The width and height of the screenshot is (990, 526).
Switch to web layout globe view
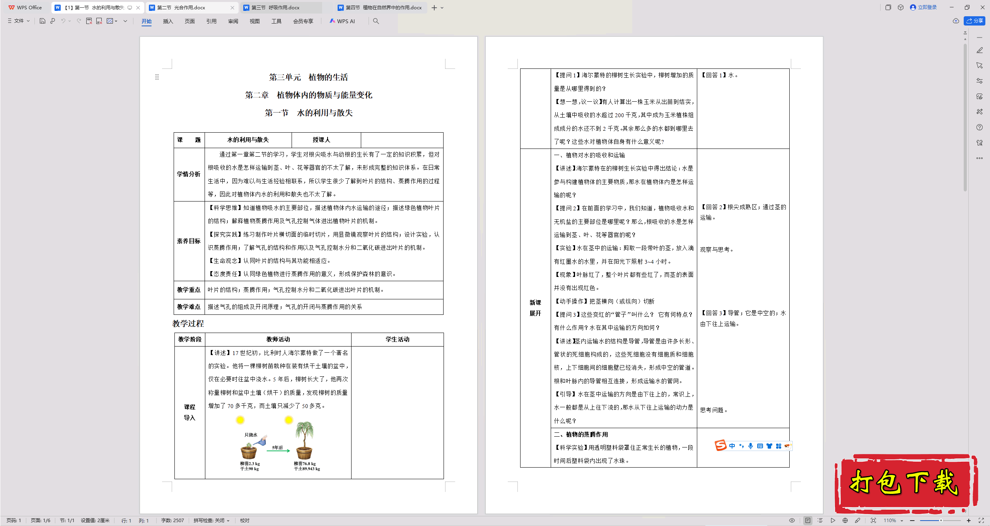coord(845,521)
